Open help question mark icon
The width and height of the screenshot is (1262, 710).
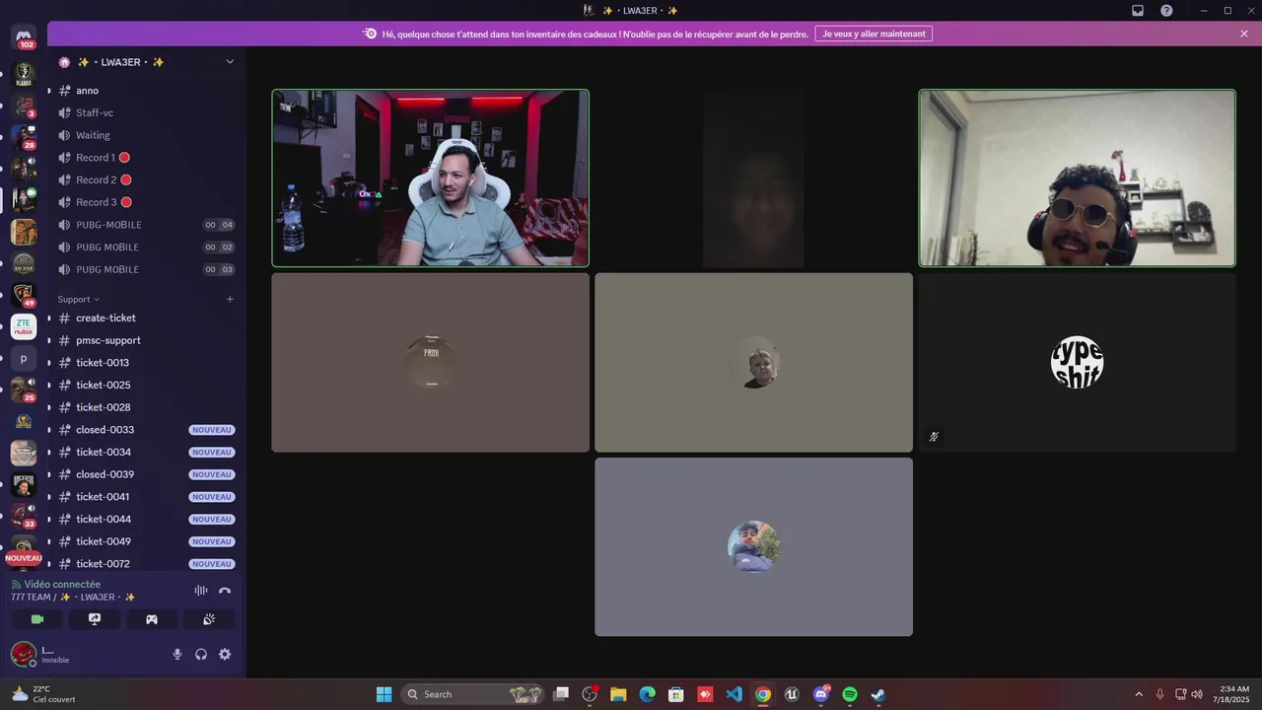click(1166, 10)
